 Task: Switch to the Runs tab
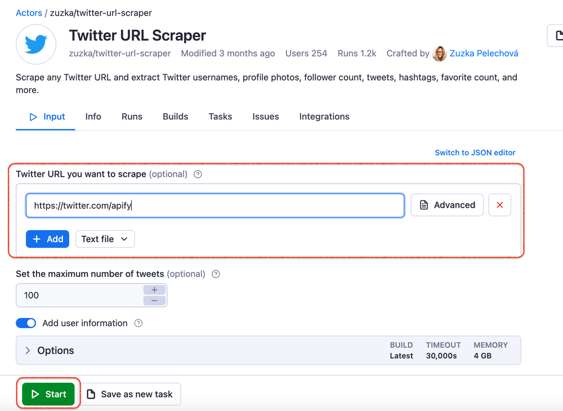point(132,117)
